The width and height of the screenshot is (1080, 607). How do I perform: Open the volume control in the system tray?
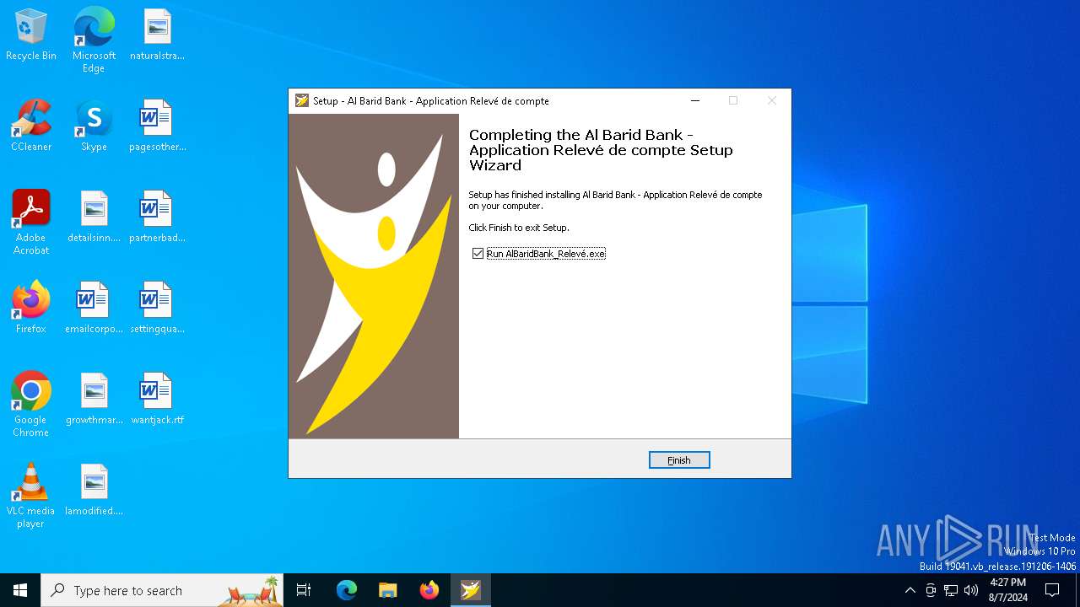click(x=971, y=590)
